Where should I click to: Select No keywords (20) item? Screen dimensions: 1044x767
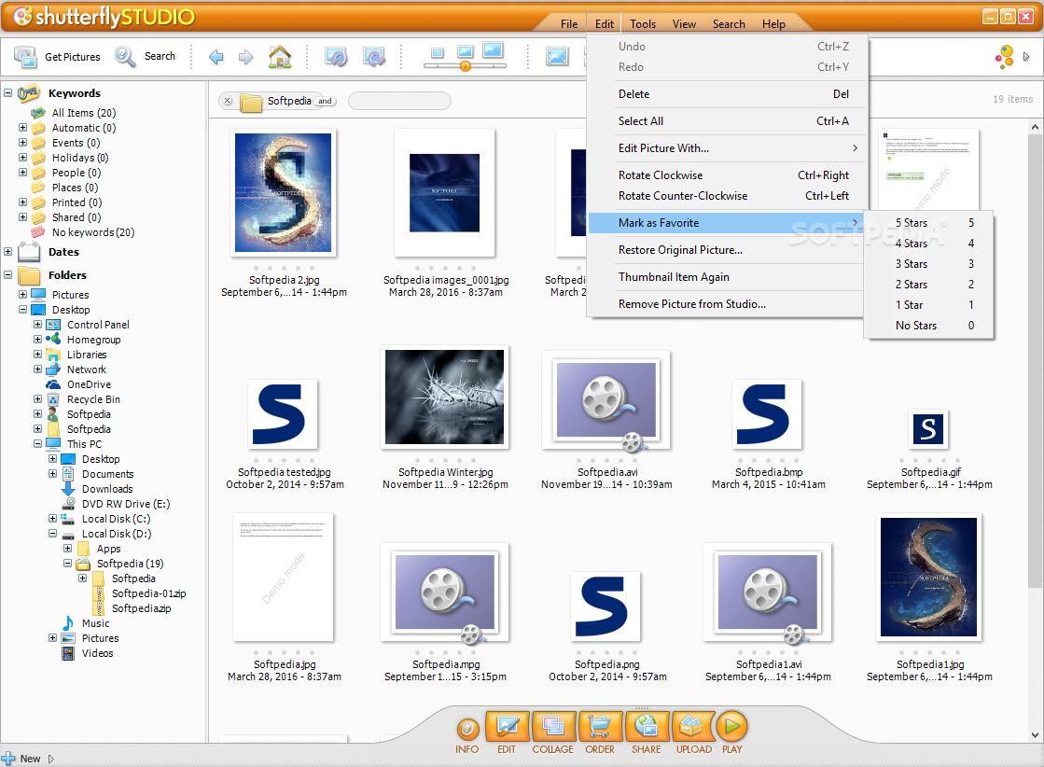tap(93, 232)
